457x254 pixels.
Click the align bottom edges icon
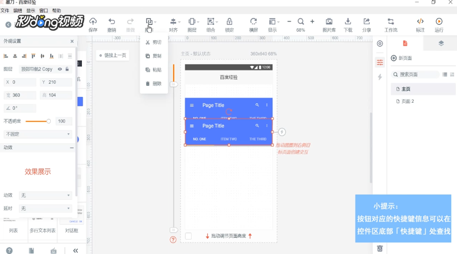point(51,56)
